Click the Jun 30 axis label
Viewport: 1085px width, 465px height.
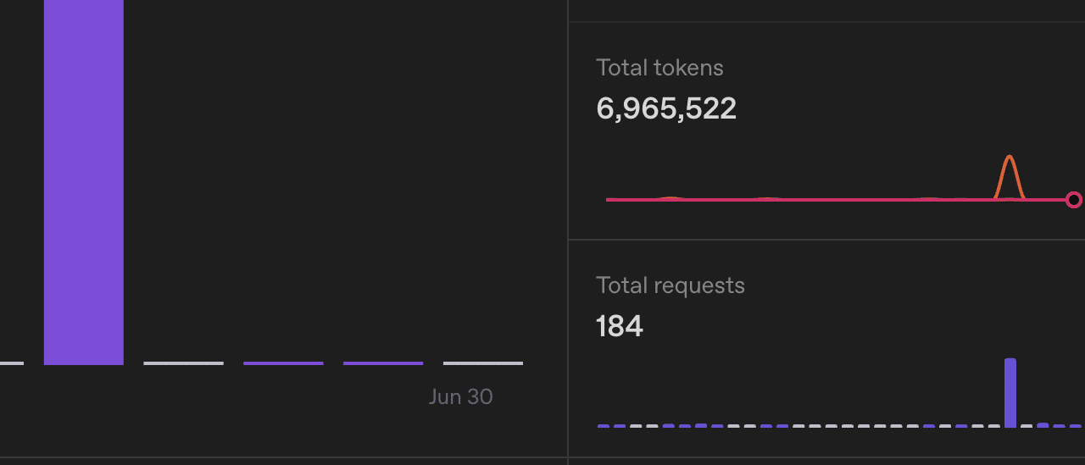460,396
